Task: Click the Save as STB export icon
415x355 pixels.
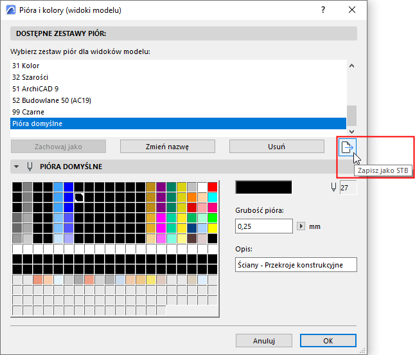Action: pos(348,147)
